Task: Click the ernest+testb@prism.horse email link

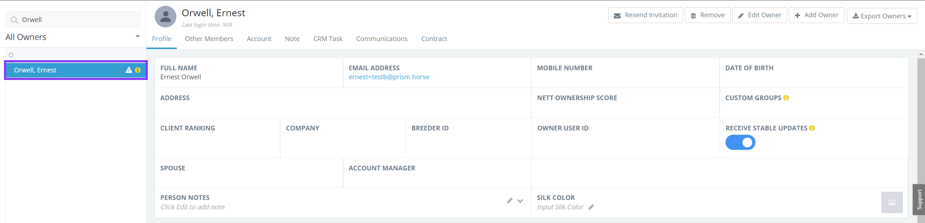Action: [389, 77]
